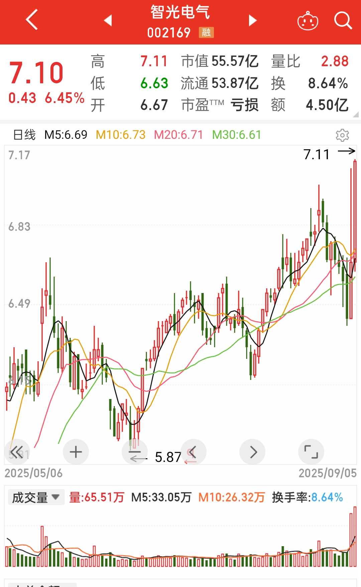Expand the quote details corner triangle
This screenshot has width=361, height=587.
(x=356, y=114)
